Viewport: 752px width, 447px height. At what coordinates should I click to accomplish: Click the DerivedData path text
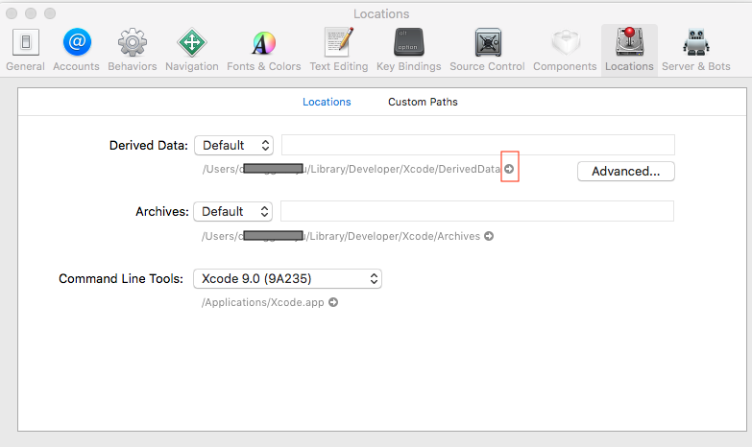click(x=352, y=169)
